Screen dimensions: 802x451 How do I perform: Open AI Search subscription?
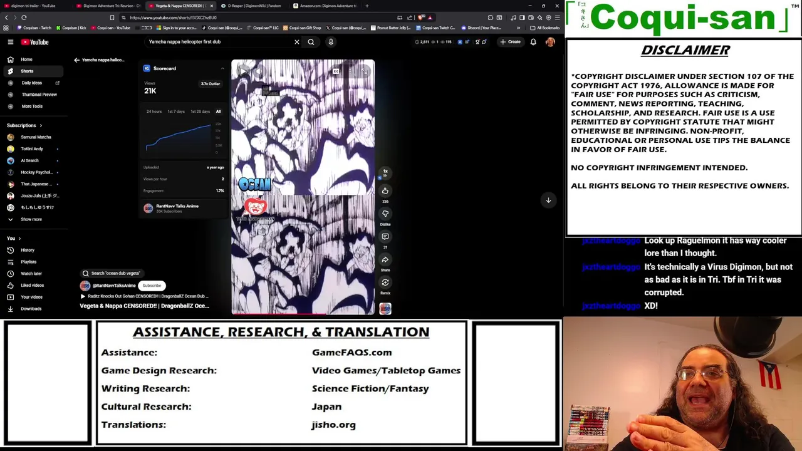pyautogui.click(x=34, y=160)
